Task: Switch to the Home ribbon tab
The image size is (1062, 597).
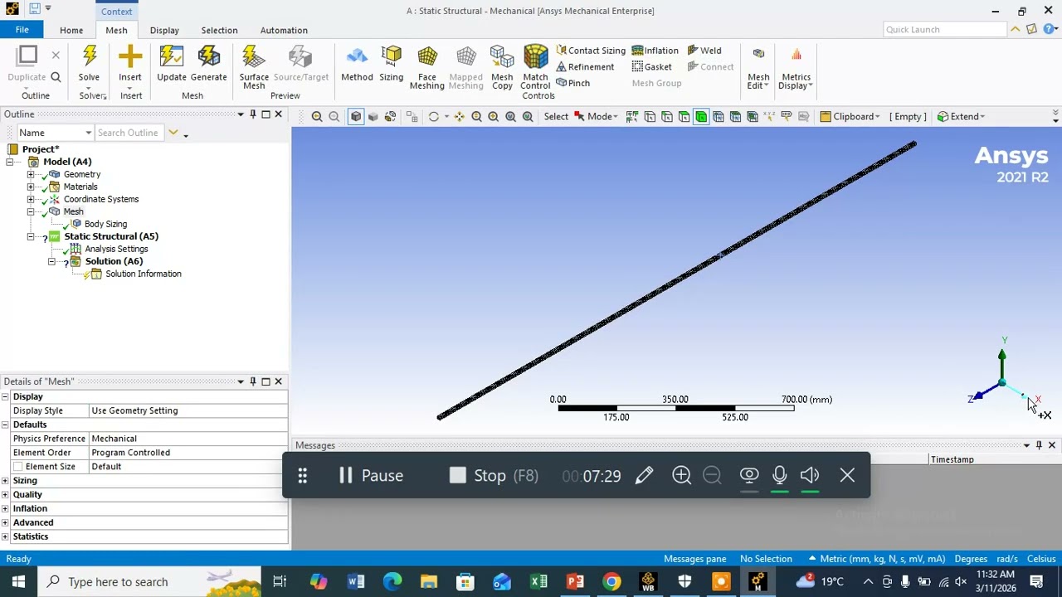Action: [x=71, y=31]
